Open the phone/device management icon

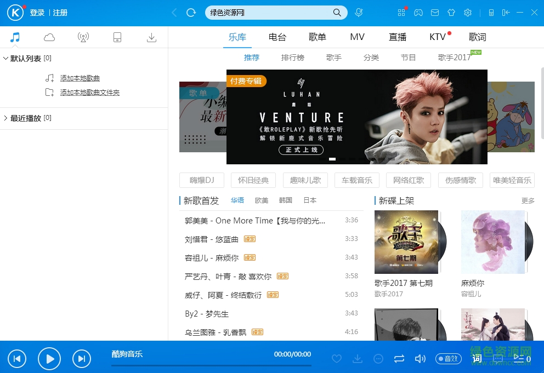(x=117, y=37)
